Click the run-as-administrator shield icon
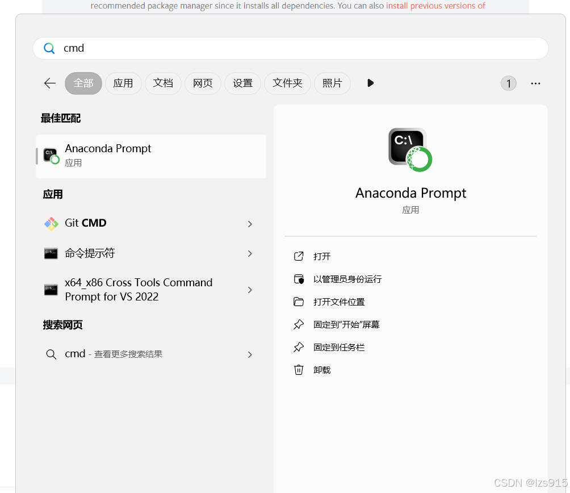 [299, 279]
